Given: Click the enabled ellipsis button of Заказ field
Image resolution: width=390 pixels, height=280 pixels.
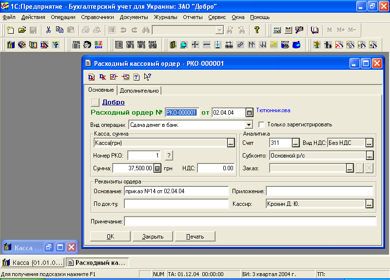Looking at the screenshot, I should 350,168.
